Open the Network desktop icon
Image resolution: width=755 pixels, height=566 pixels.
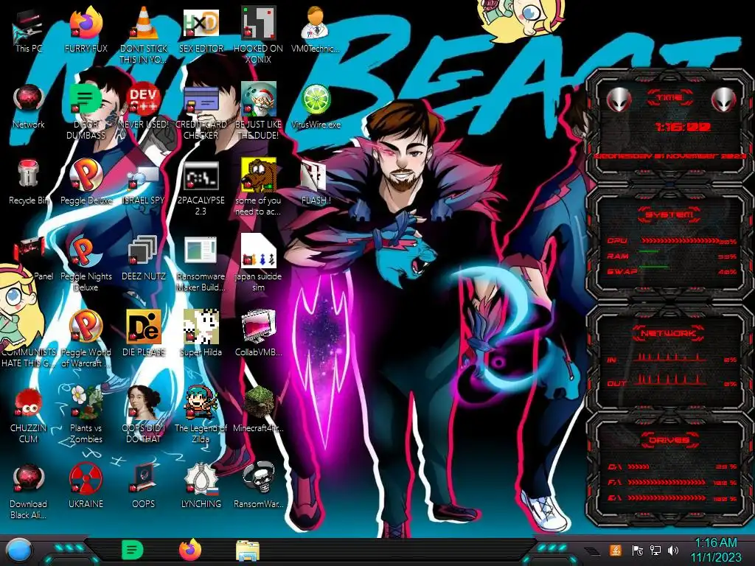(29, 107)
